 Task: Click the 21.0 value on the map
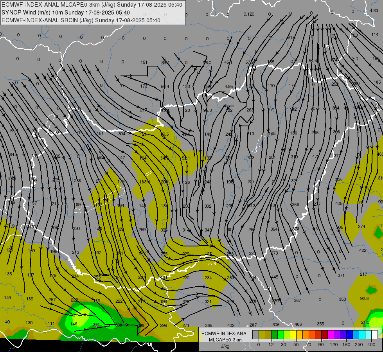coord(365,322)
